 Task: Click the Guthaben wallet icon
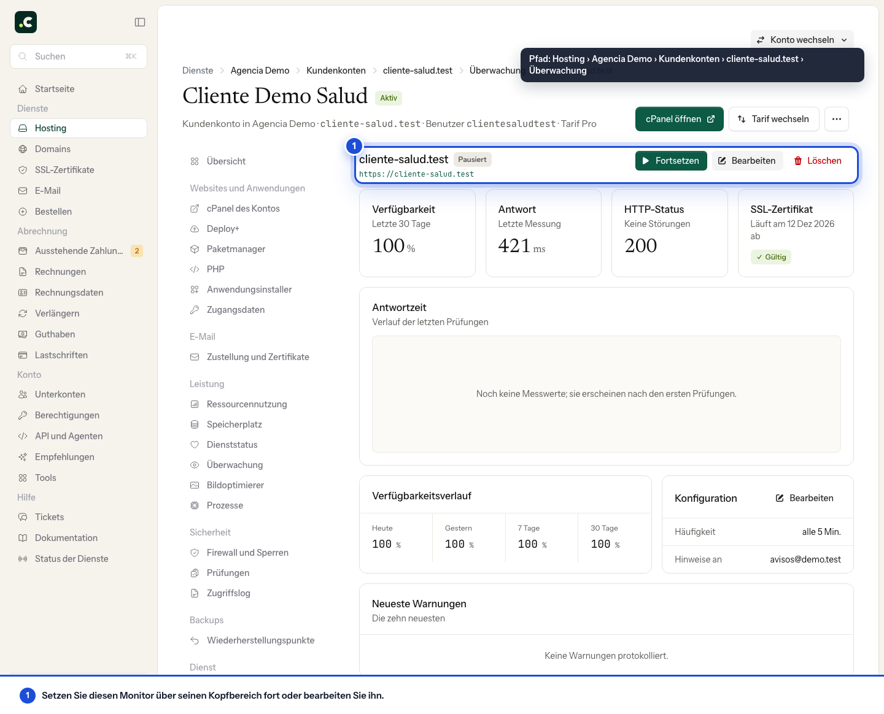pyautogui.click(x=23, y=334)
